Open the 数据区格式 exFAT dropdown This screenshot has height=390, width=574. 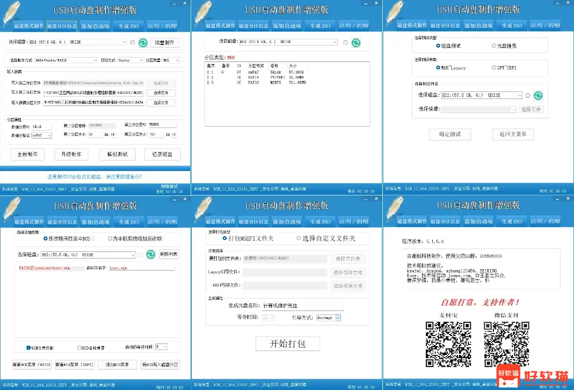(x=42, y=135)
